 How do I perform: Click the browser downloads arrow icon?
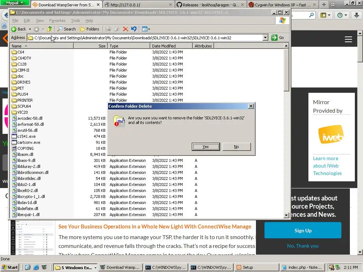[357, 15]
